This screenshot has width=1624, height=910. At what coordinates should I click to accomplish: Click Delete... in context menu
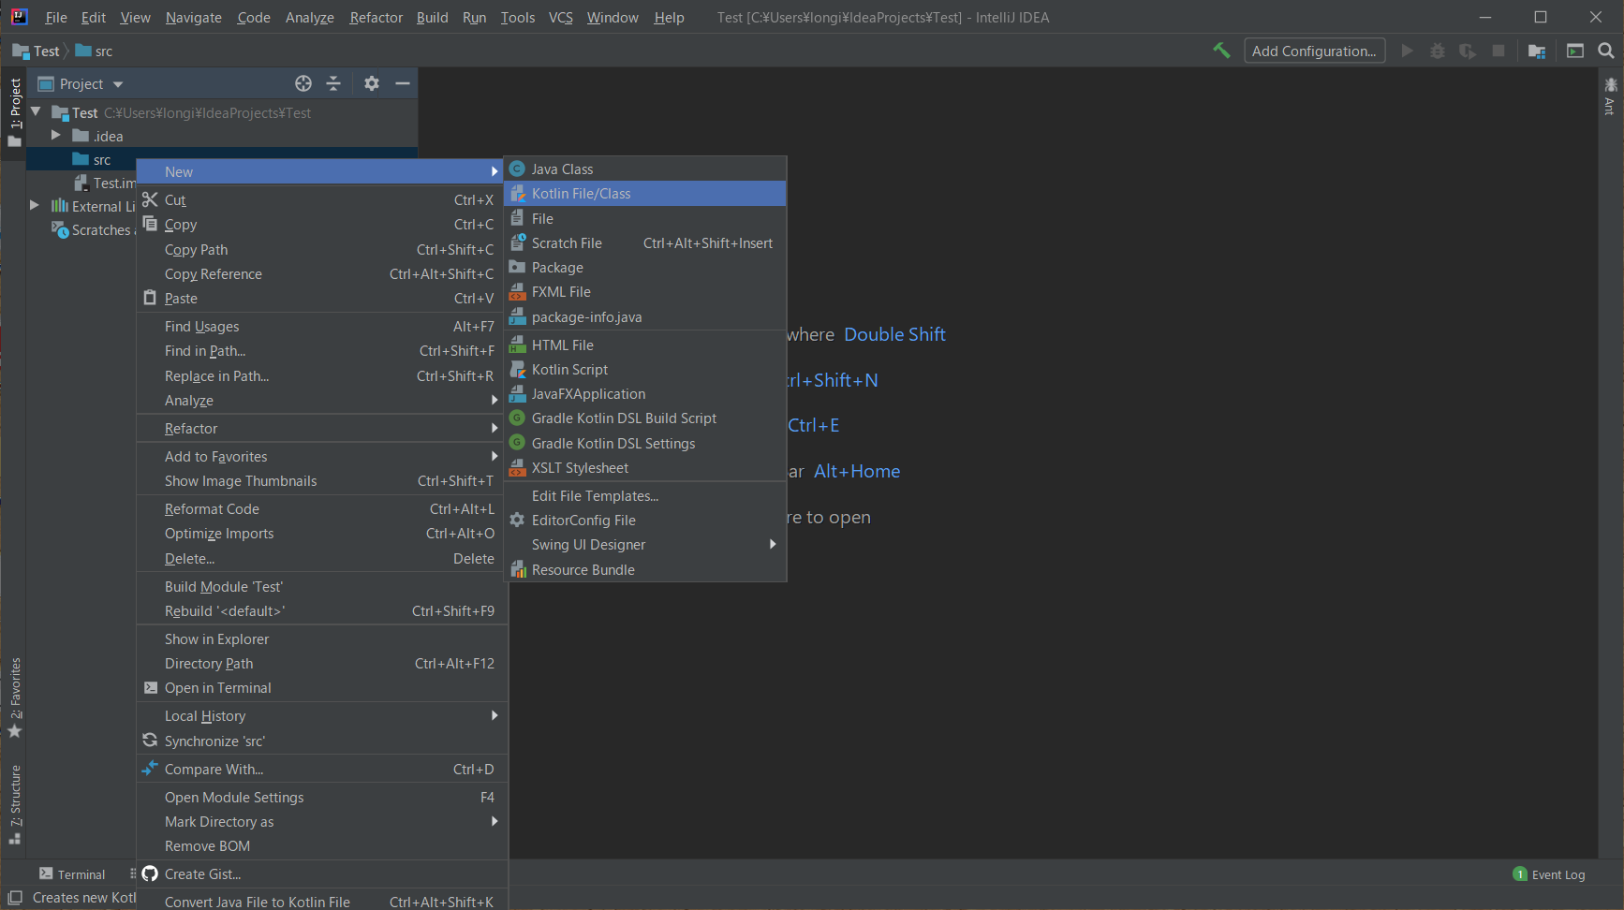pyautogui.click(x=322, y=558)
